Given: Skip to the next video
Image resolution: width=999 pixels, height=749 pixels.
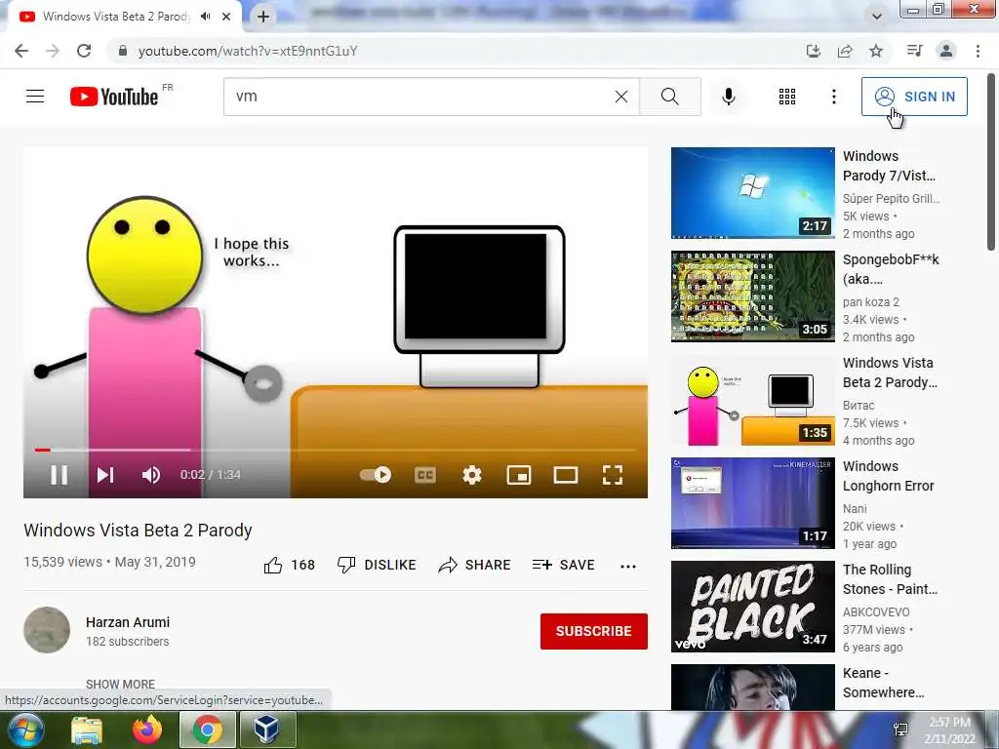Looking at the screenshot, I should 105,475.
